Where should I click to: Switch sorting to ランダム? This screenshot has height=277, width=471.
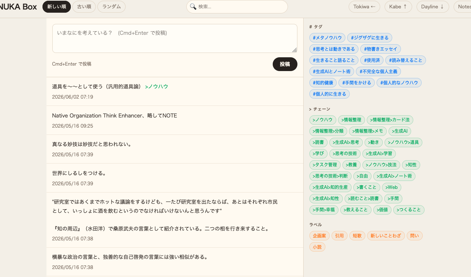111,7
